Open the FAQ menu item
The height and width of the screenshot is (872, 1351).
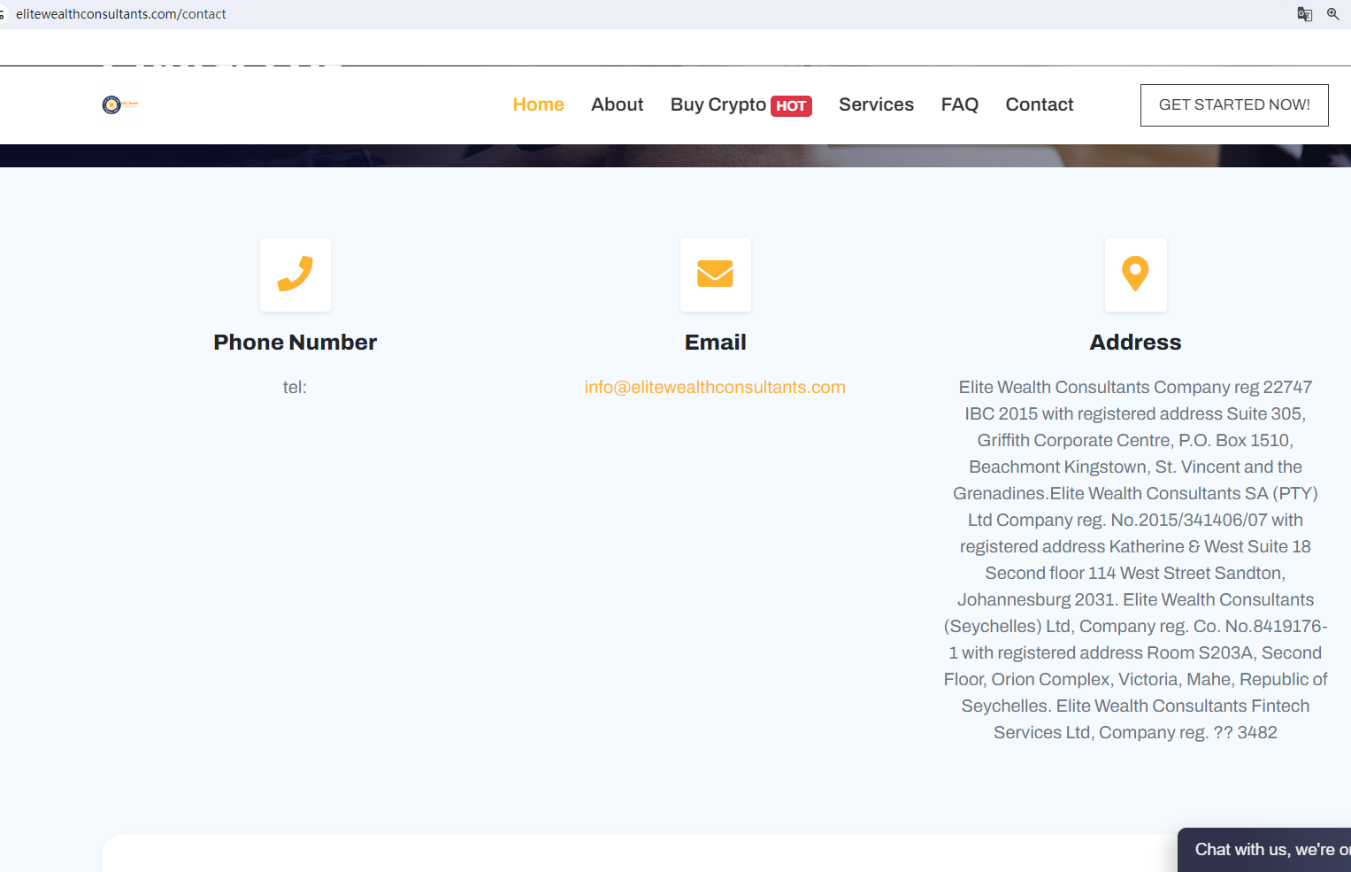click(x=959, y=104)
